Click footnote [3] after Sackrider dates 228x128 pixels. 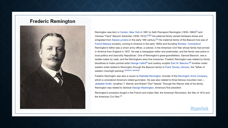[x=148, y=36]
